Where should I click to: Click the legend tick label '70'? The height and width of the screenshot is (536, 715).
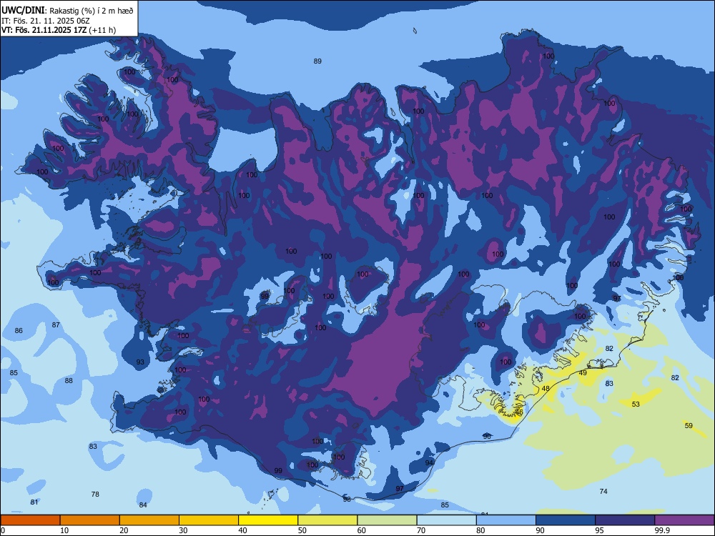point(421,530)
